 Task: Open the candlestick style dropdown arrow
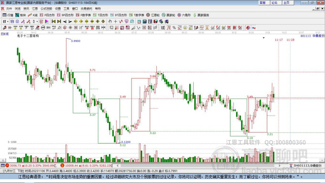pyautogui.click(x=37, y=21)
